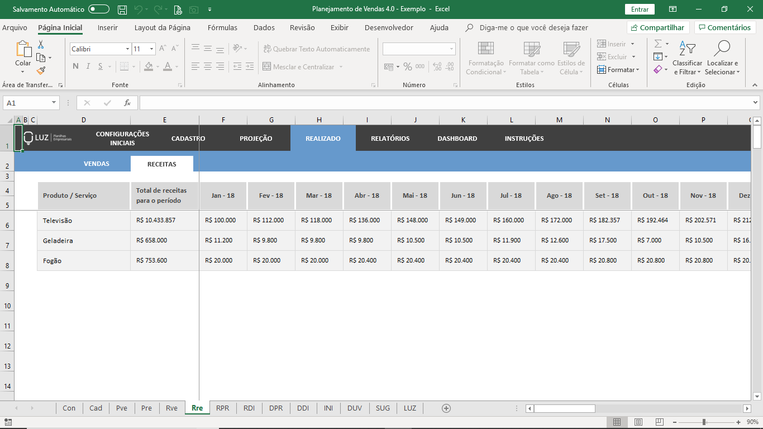The image size is (763, 429).
Task: Open the Fórmulas ribbon tab
Action: tap(222, 27)
